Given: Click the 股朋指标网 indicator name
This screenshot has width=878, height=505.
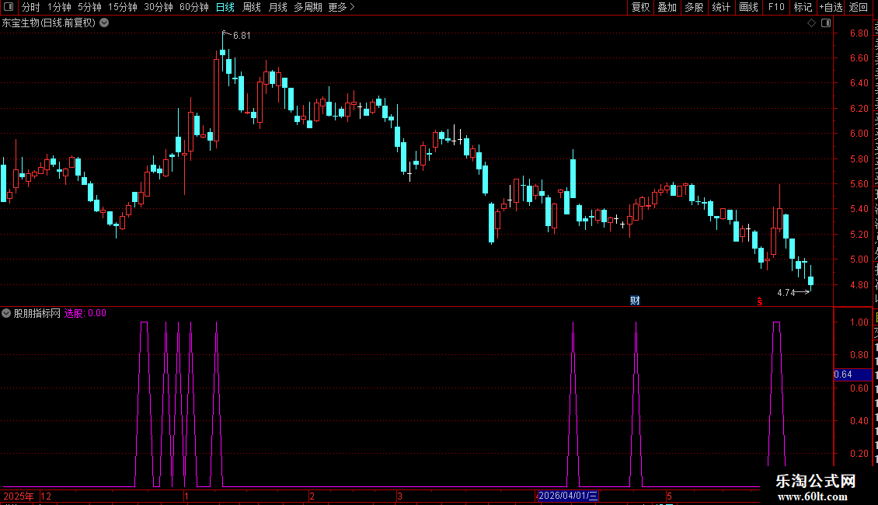Looking at the screenshot, I should [x=37, y=314].
